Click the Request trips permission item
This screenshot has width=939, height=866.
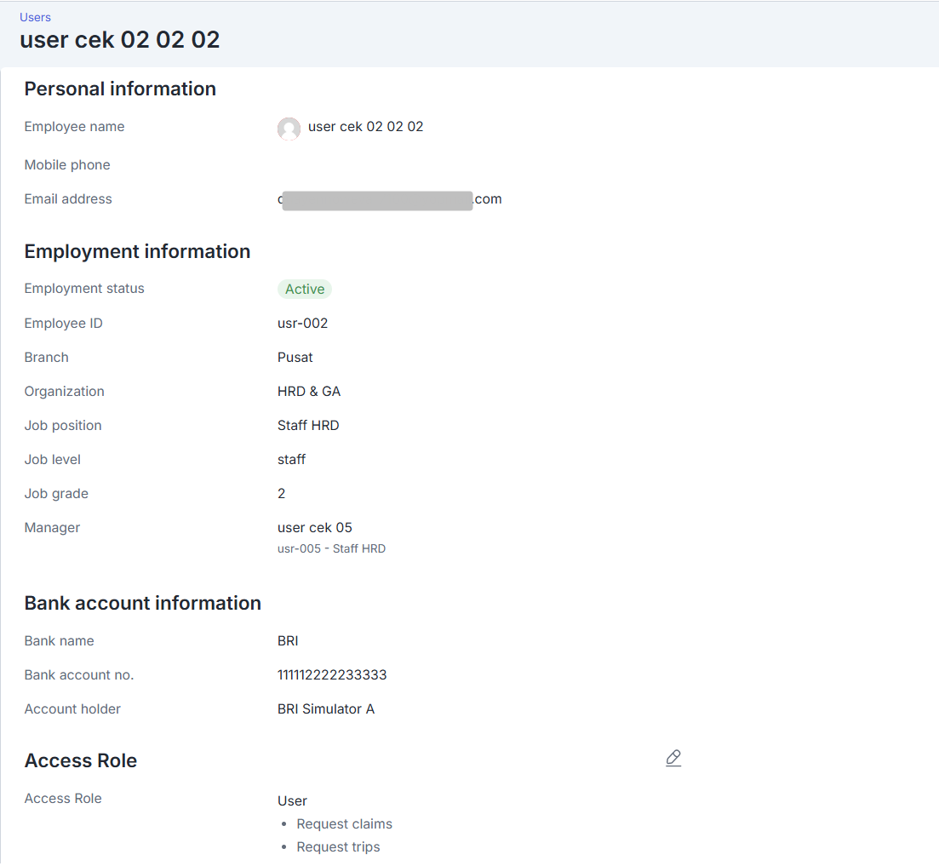(338, 847)
